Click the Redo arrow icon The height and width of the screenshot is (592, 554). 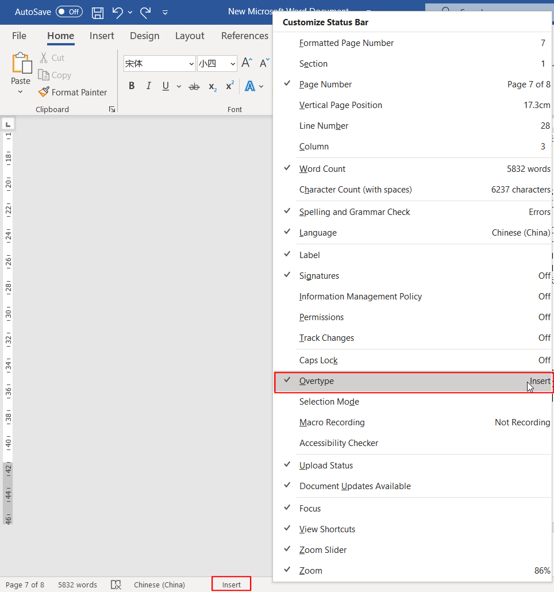pos(145,13)
